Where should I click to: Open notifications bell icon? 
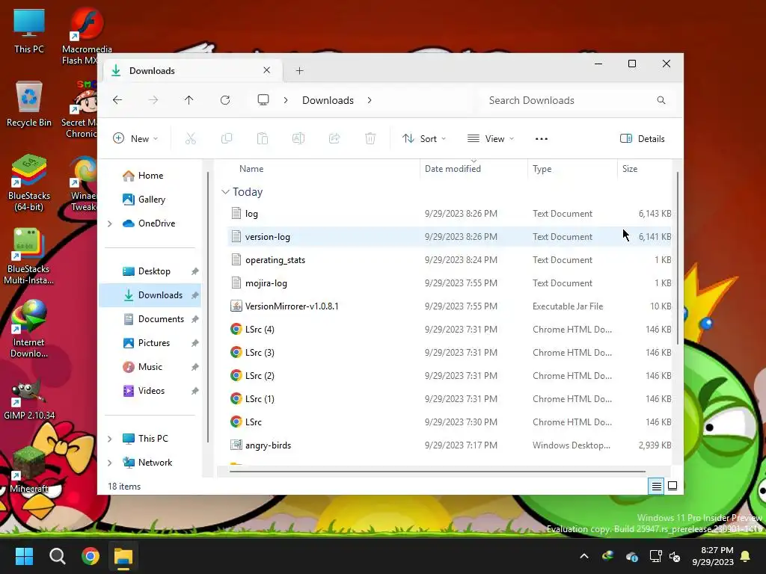pyautogui.click(x=746, y=556)
